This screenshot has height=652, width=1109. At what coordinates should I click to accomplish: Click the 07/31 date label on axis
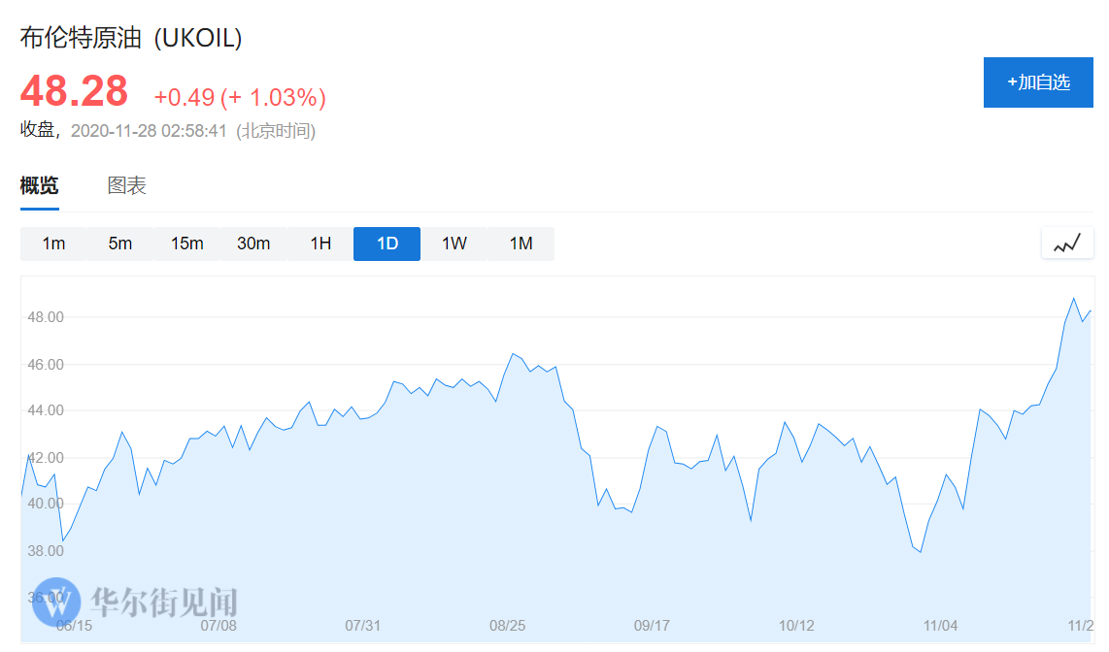click(362, 626)
